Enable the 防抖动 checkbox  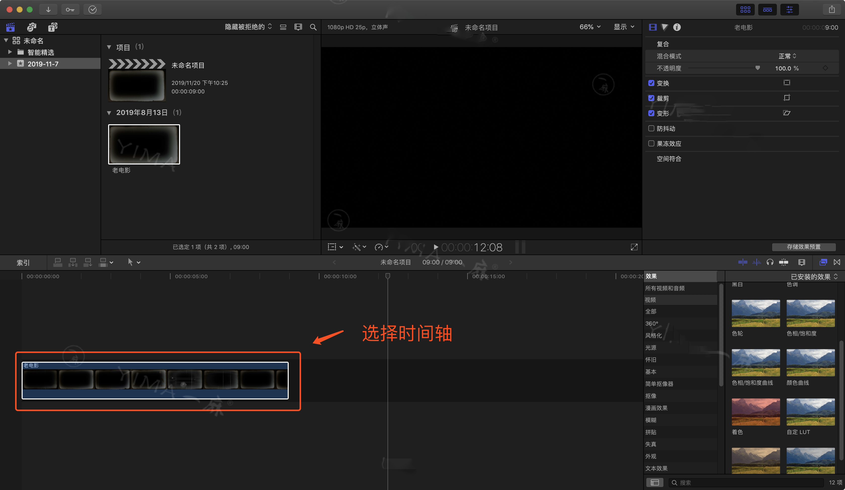651,128
